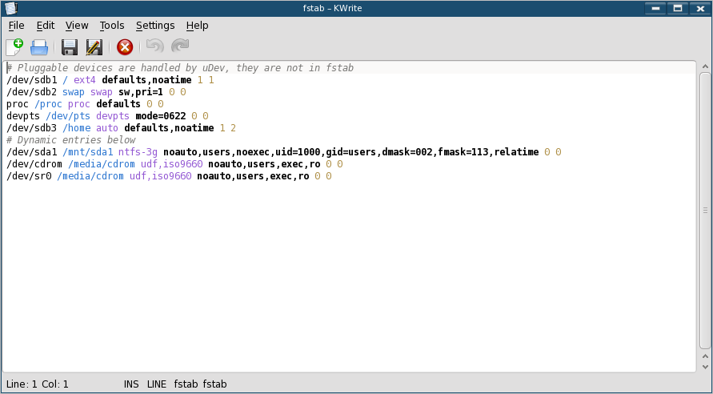The width and height of the screenshot is (713, 394).
Task: Open the Help menu
Action: click(198, 26)
